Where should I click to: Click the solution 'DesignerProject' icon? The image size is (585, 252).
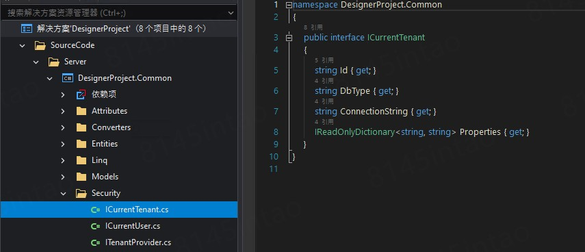[x=27, y=29]
